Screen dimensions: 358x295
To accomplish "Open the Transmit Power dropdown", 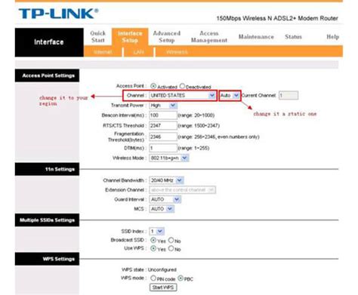I will point(163,106).
